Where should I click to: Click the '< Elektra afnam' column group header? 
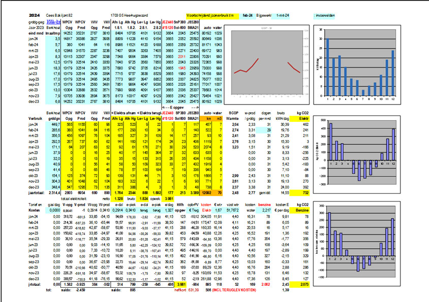click(x=123, y=113)
